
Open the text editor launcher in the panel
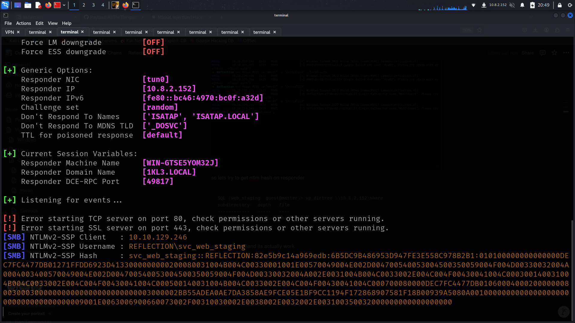[38, 5]
